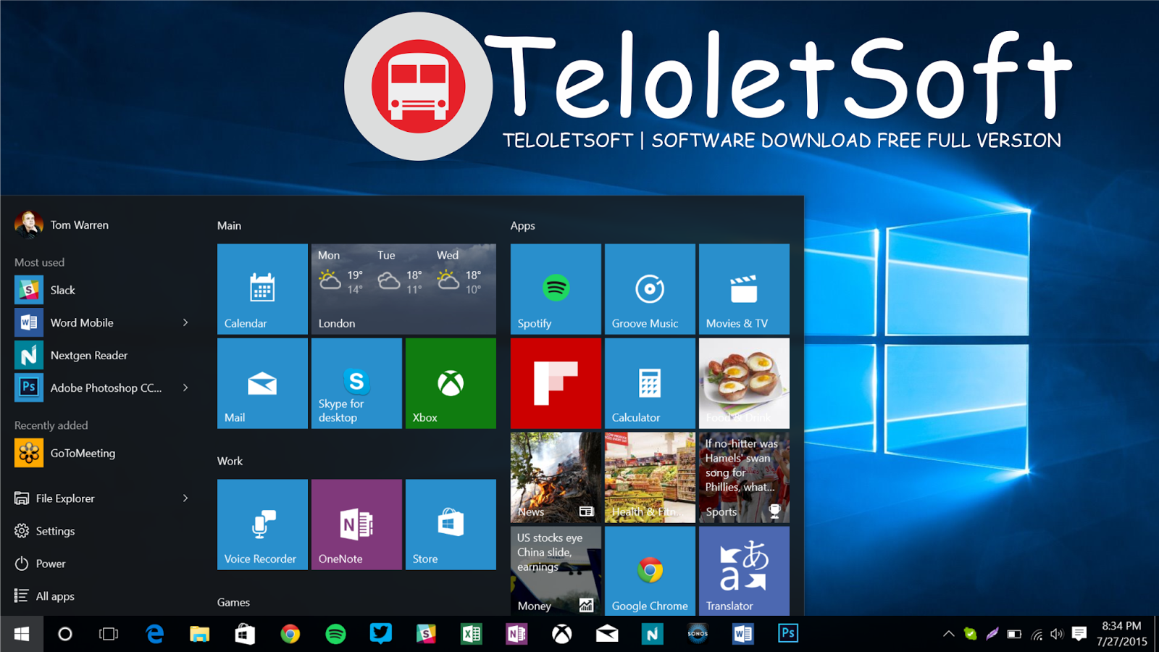Image resolution: width=1159 pixels, height=652 pixels.
Task: Open Sonos from the taskbar
Action: 698,634
